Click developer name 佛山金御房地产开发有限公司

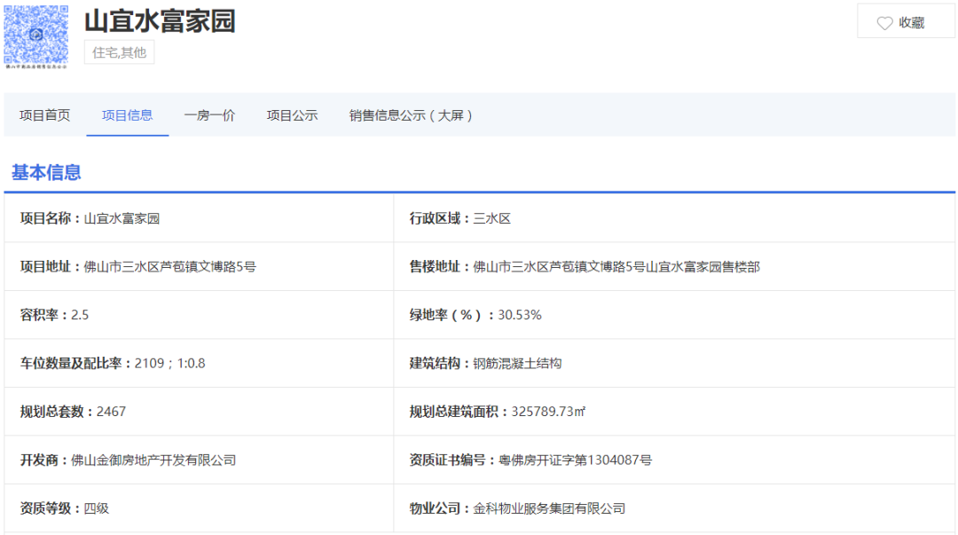[x=153, y=460]
